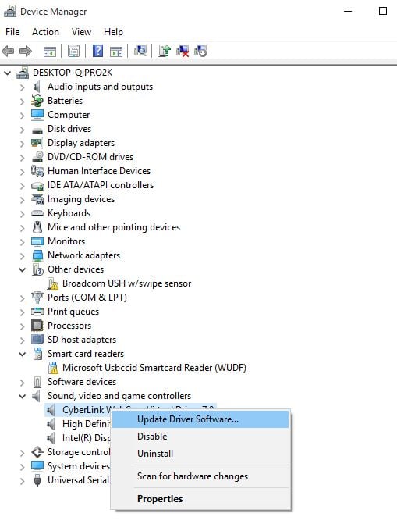The width and height of the screenshot is (397, 524).
Task: Open the Action menu
Action: (45, 32)
